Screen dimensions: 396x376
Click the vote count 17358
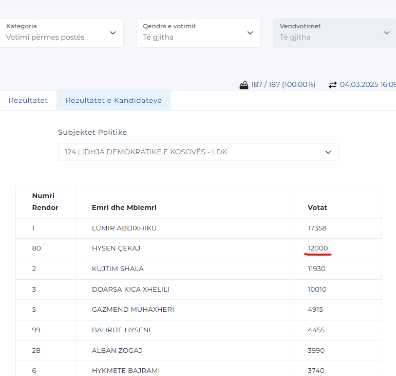pyautogui.click(x=317, y=228)
